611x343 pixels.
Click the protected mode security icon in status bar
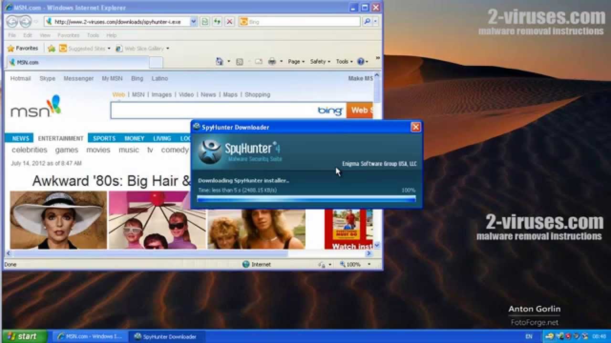point(322,264)
